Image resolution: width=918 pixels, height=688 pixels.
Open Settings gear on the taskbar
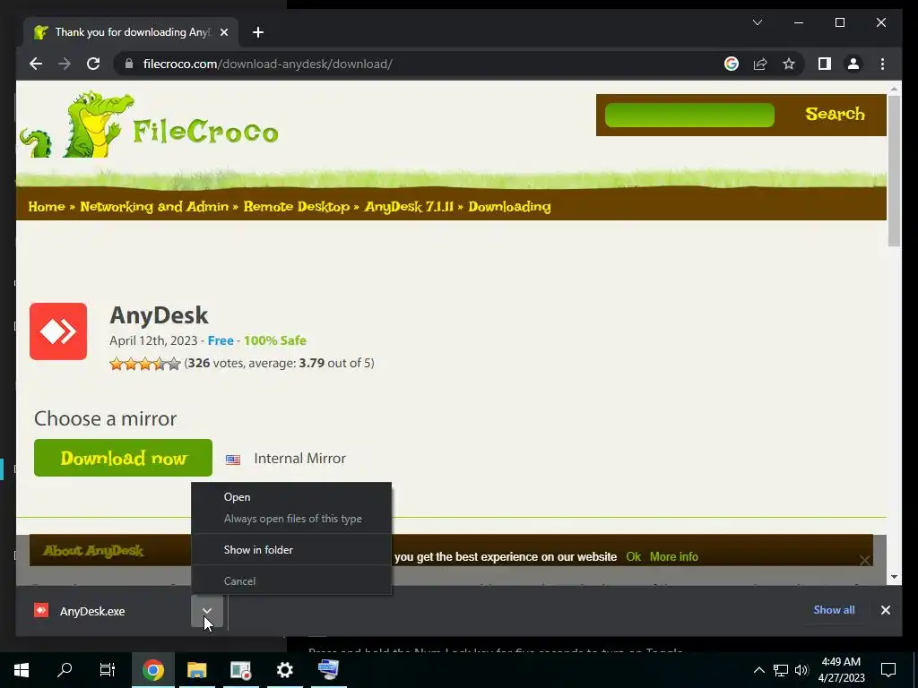(284, 670)
